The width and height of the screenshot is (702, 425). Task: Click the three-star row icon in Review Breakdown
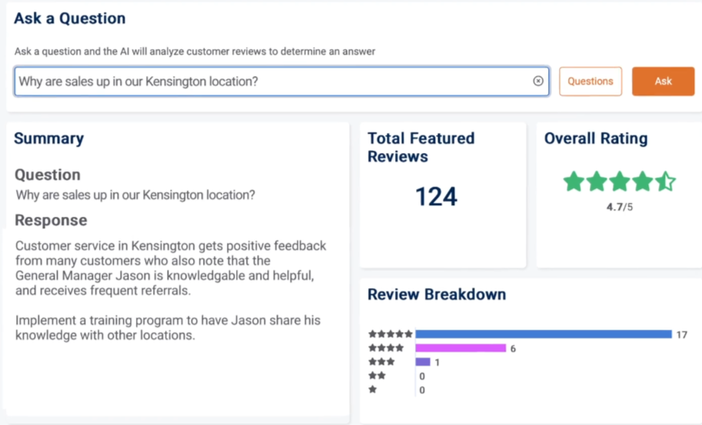click(381, 362)
